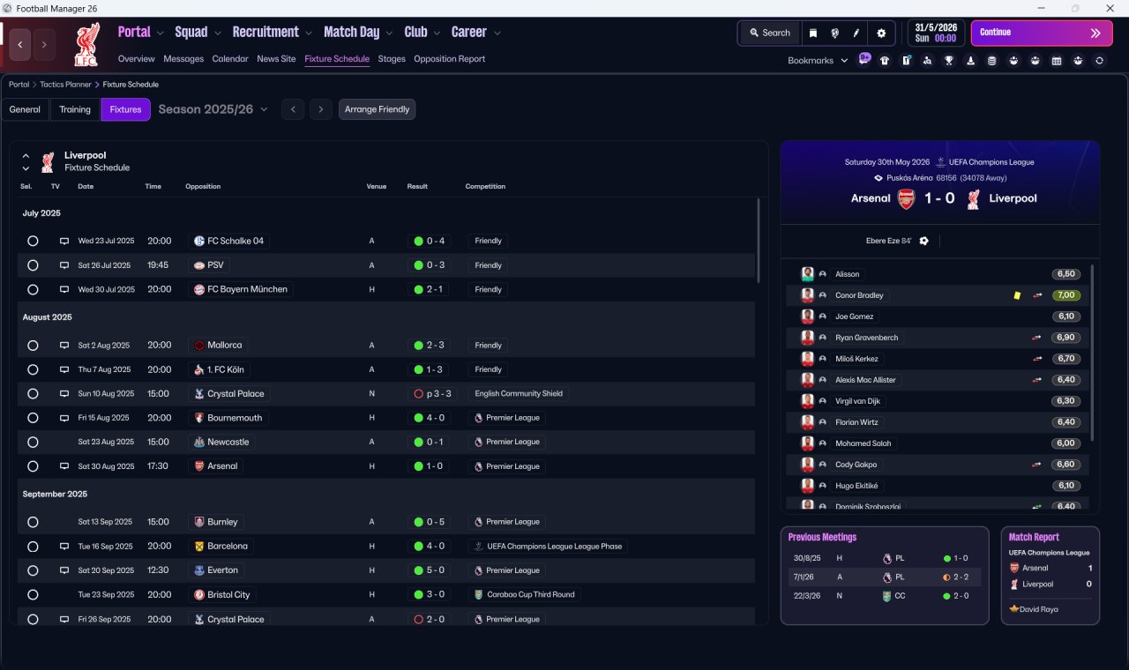The height and width of the screenshot is (670, 1129).
Task: Click TV icon on the FC Schalke 04 row
Action: (64, 241)
